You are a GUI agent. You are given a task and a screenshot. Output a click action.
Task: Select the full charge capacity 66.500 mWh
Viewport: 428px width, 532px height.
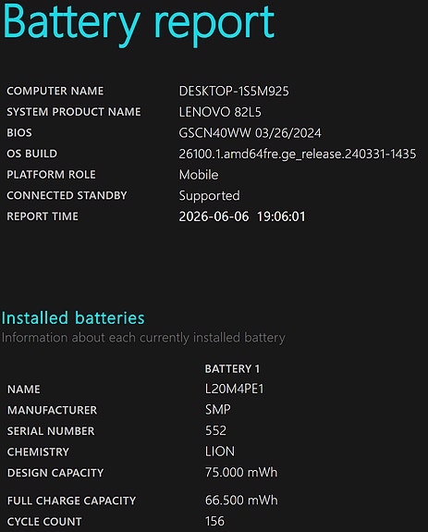tap(241, 501)
